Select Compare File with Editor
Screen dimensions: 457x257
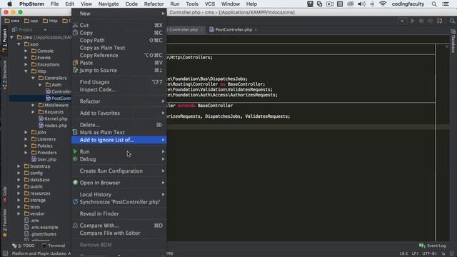[x=119, y=233]
